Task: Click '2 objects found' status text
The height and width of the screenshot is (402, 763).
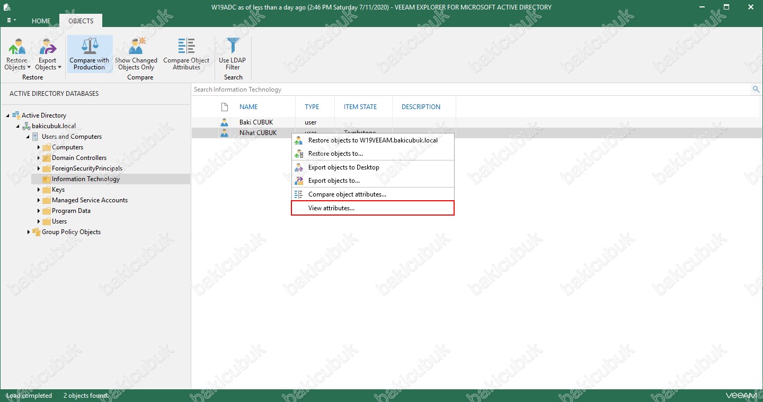Action: tap(85, 396)
